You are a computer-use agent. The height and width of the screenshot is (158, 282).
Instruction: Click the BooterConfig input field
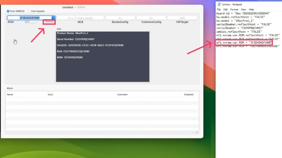(x=120, y=18)
